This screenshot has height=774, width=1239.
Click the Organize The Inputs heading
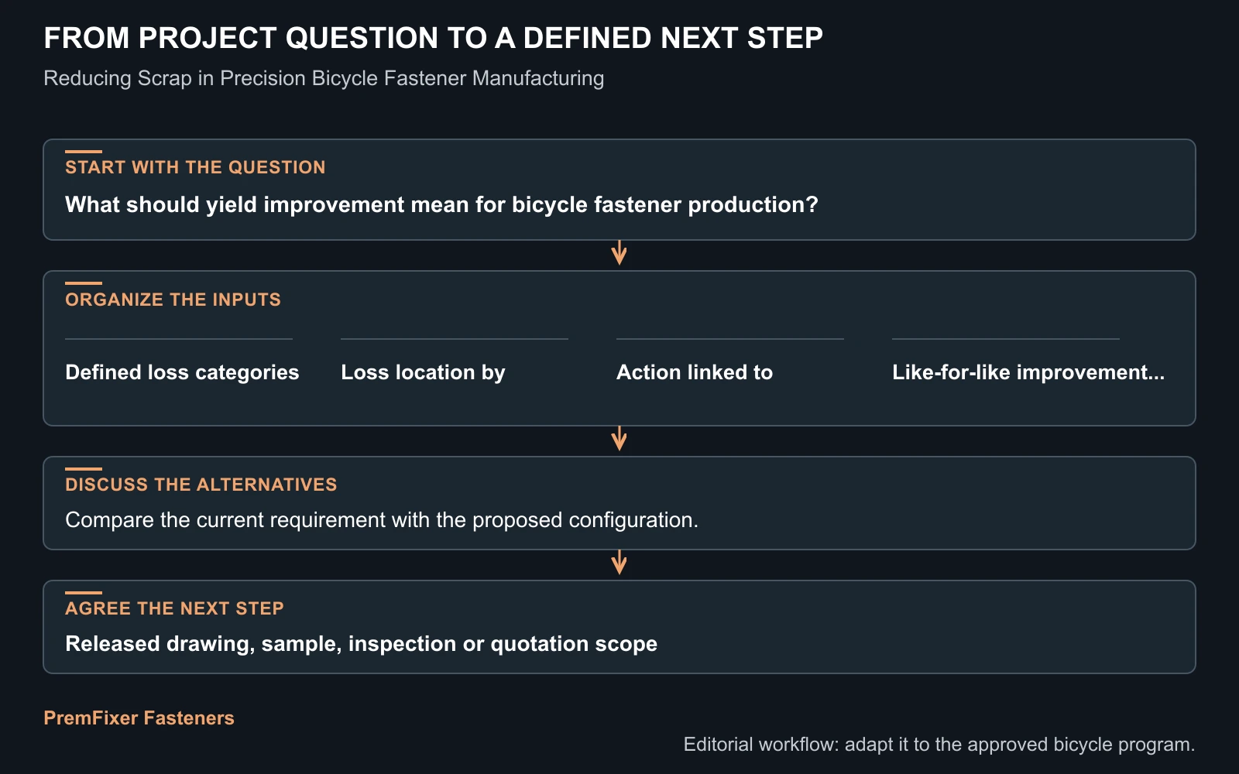[173, 300]
